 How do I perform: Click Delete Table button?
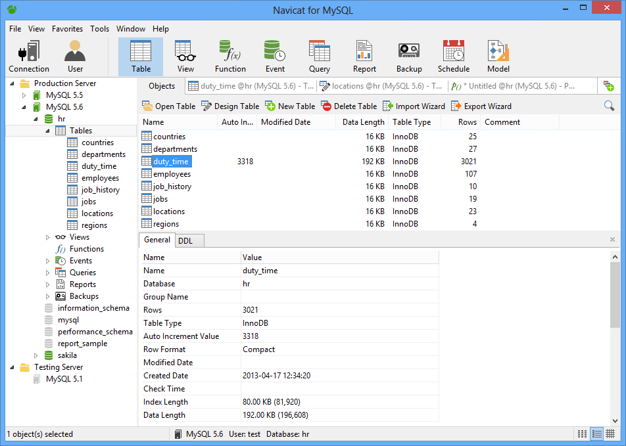click(x=349, y=106)
